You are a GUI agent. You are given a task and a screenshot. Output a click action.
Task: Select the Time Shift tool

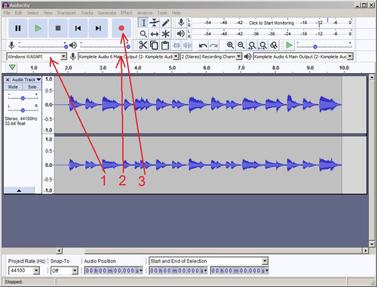pyautogui.click(x=155, y=34)
